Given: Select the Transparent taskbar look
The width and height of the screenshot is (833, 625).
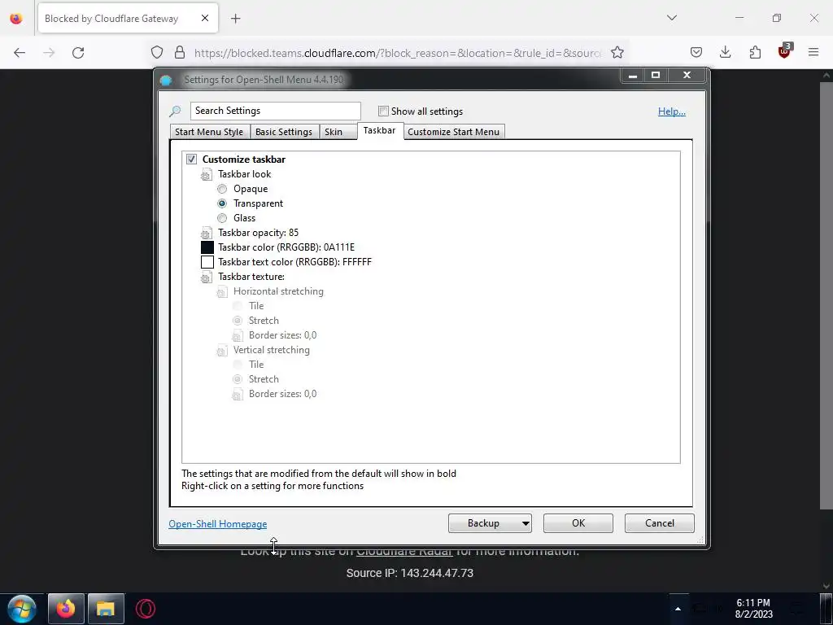Looking at the screenshot, I should pyautogui.click(x=222, y=203).
